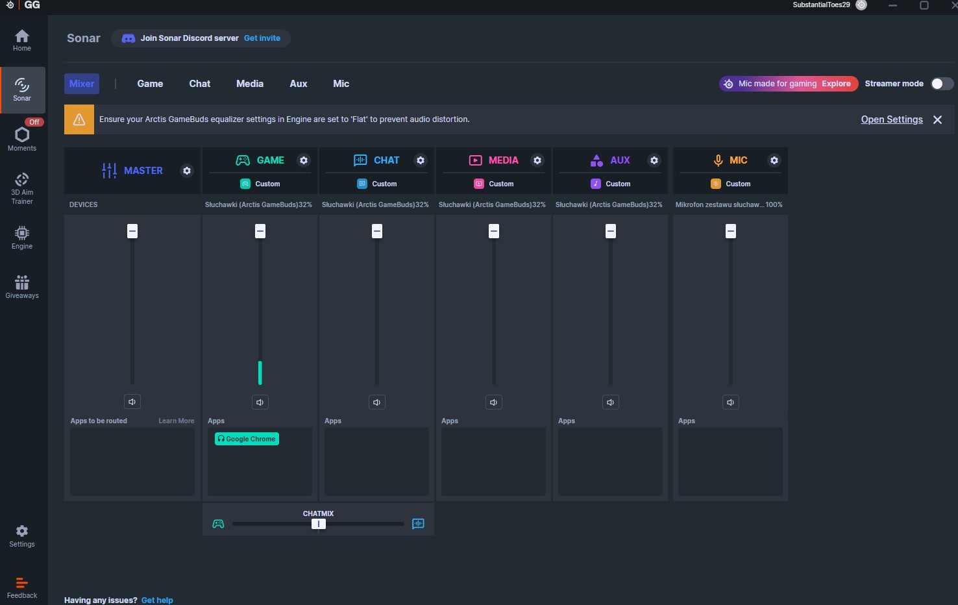Switch to the Media tab
This screenshot has width=958, height=605.
(x=250, y=84)
